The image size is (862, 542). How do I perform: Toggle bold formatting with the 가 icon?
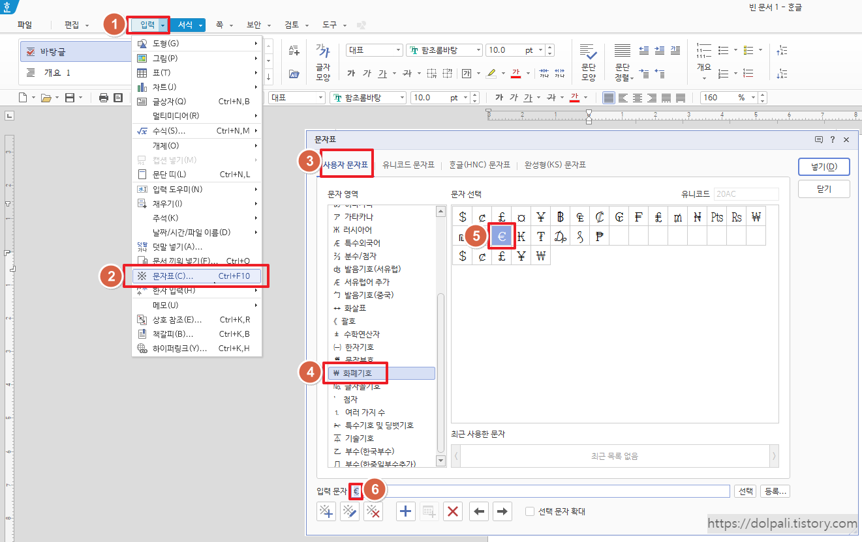[352, 73]
